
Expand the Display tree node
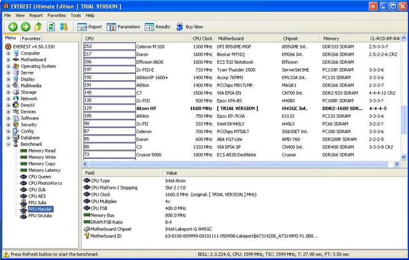click(9, 79)
